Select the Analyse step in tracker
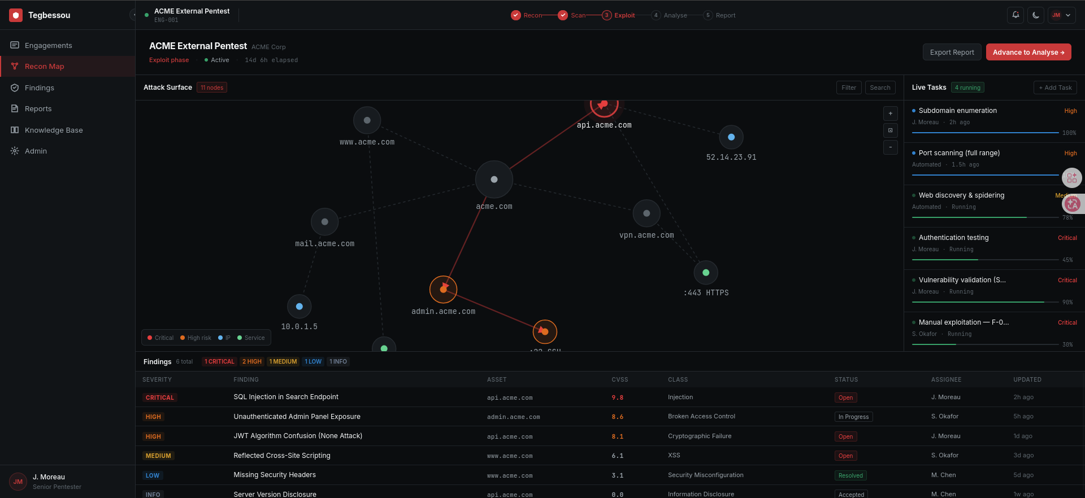 669,15
